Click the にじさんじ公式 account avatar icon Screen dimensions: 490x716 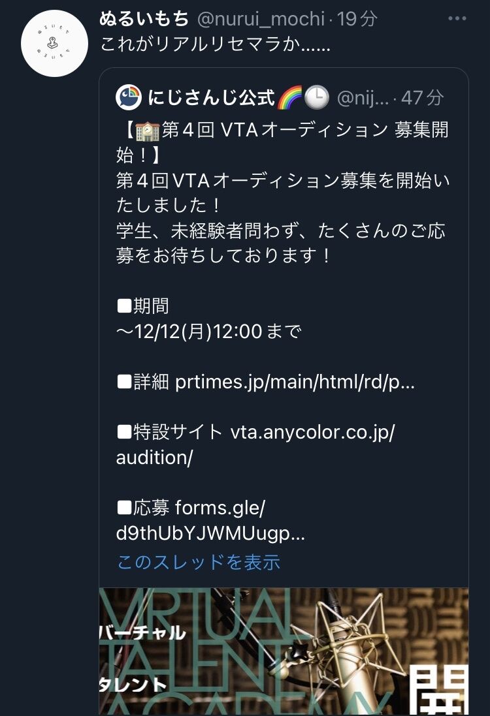pyautogui.click(x=129, y=97)
